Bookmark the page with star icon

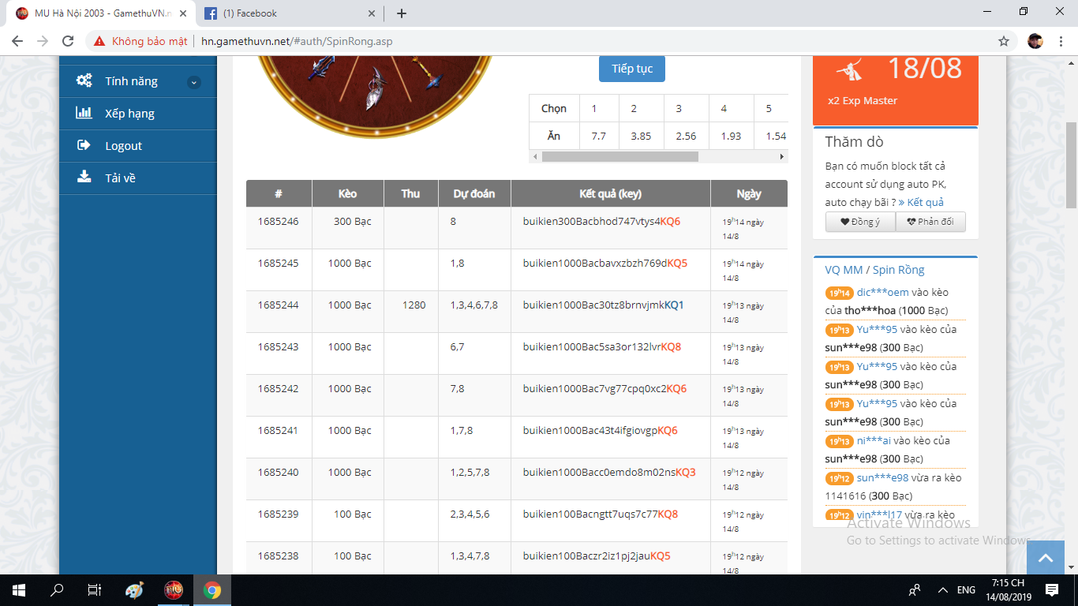point(1004,41)
